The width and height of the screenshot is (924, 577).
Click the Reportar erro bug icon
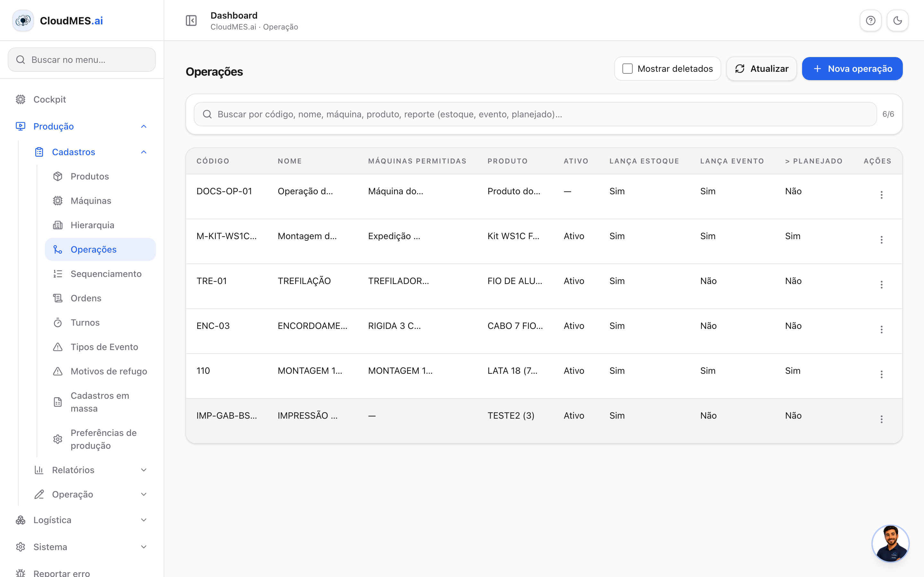point(21,573)
